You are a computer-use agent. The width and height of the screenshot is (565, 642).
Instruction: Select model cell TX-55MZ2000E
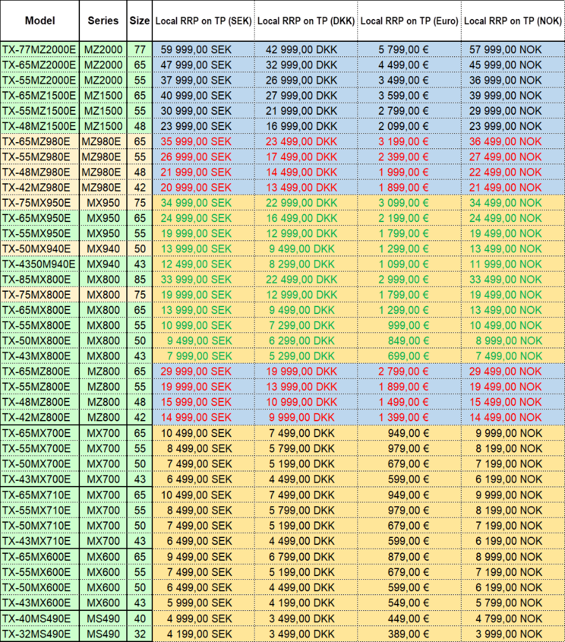tap(40, 80)
